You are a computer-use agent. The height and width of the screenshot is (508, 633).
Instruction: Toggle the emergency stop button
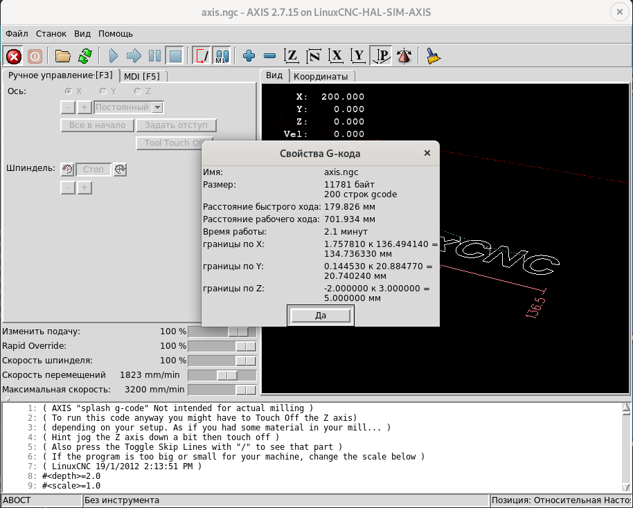tap(14, 56)
